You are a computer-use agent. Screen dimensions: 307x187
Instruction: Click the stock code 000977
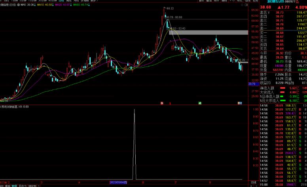pyautogui.click(x=290, y=2)
